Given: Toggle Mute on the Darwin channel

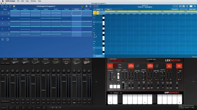Looking at the screenshot, I should (x=58, y=100).
